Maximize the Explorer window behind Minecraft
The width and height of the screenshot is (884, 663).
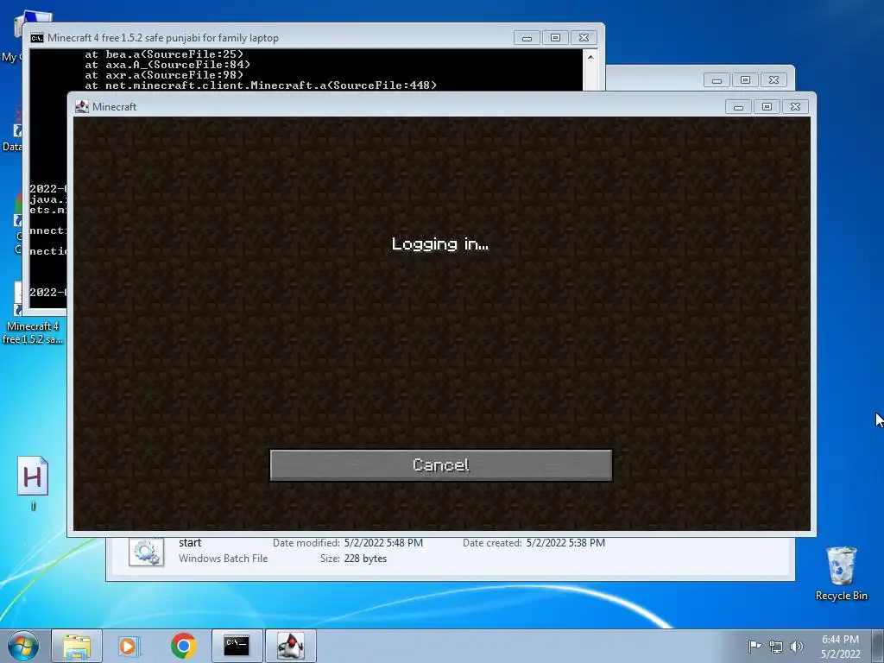745,80
